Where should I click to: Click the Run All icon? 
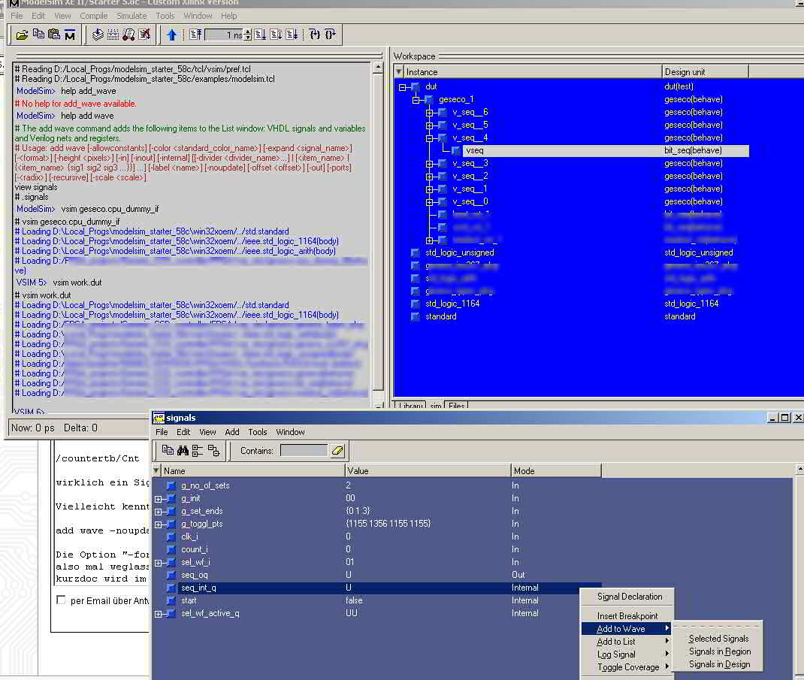(x=292, y=35)
